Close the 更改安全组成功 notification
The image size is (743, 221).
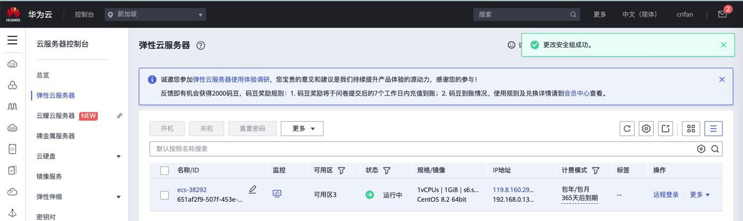pyautogui.click(x=723, y=45)
